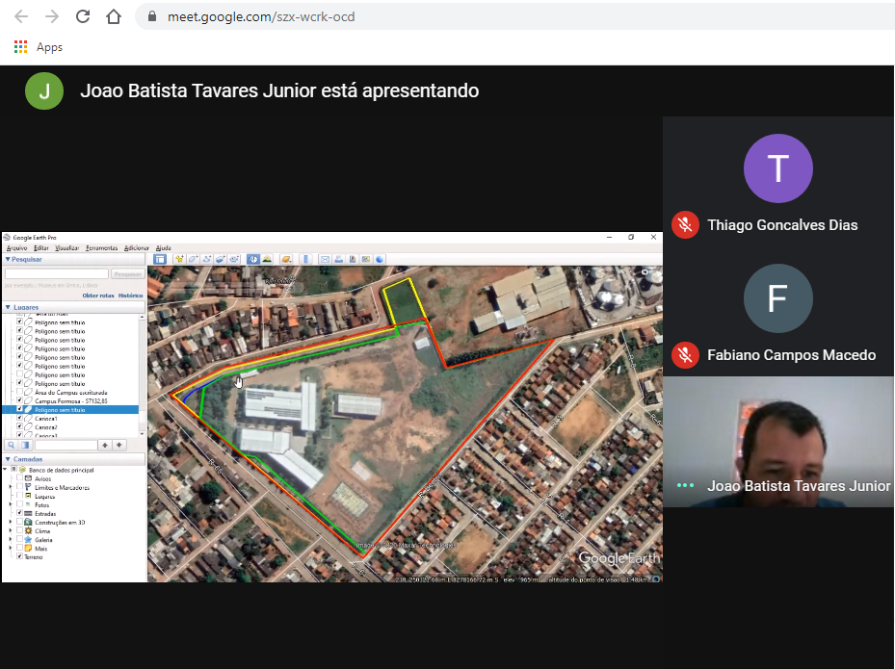Screen dimensions: 895x669
Task: Click the Obter rotas link
Action: 97,296
